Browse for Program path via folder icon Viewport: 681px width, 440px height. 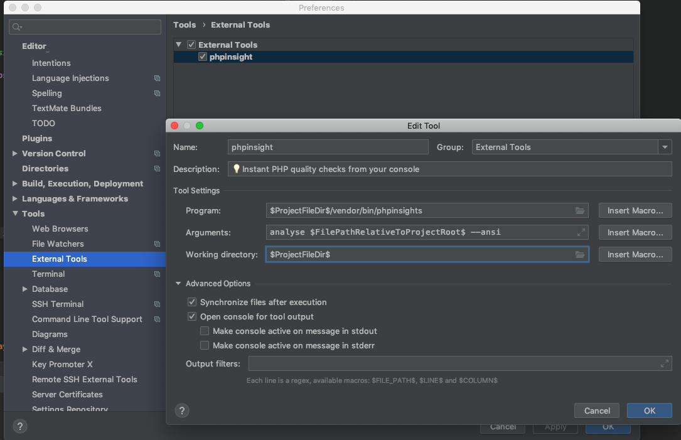point(580,211)
